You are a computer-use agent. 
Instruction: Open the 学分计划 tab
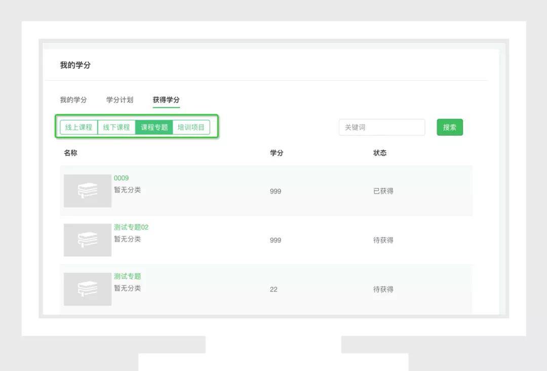[x=119, y=100]
